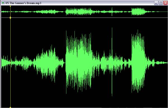Click the tall thin spike in main waveform
The height and width of the screenshot is (108, 168).
coord(112,62)
